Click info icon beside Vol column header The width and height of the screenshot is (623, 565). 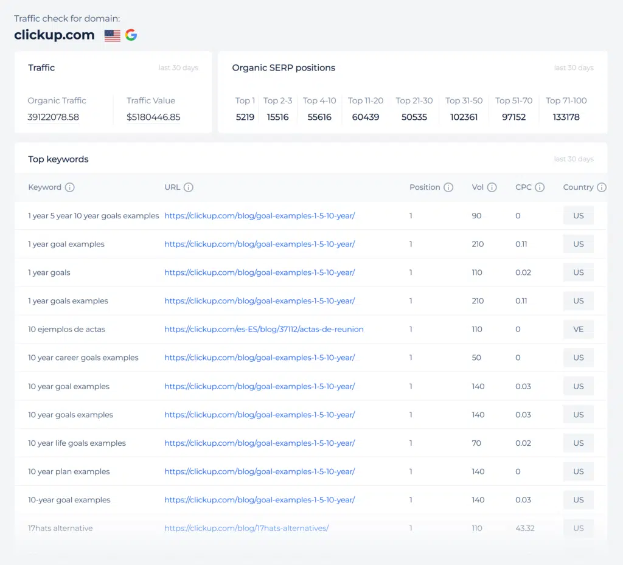(x=492, y=187)
